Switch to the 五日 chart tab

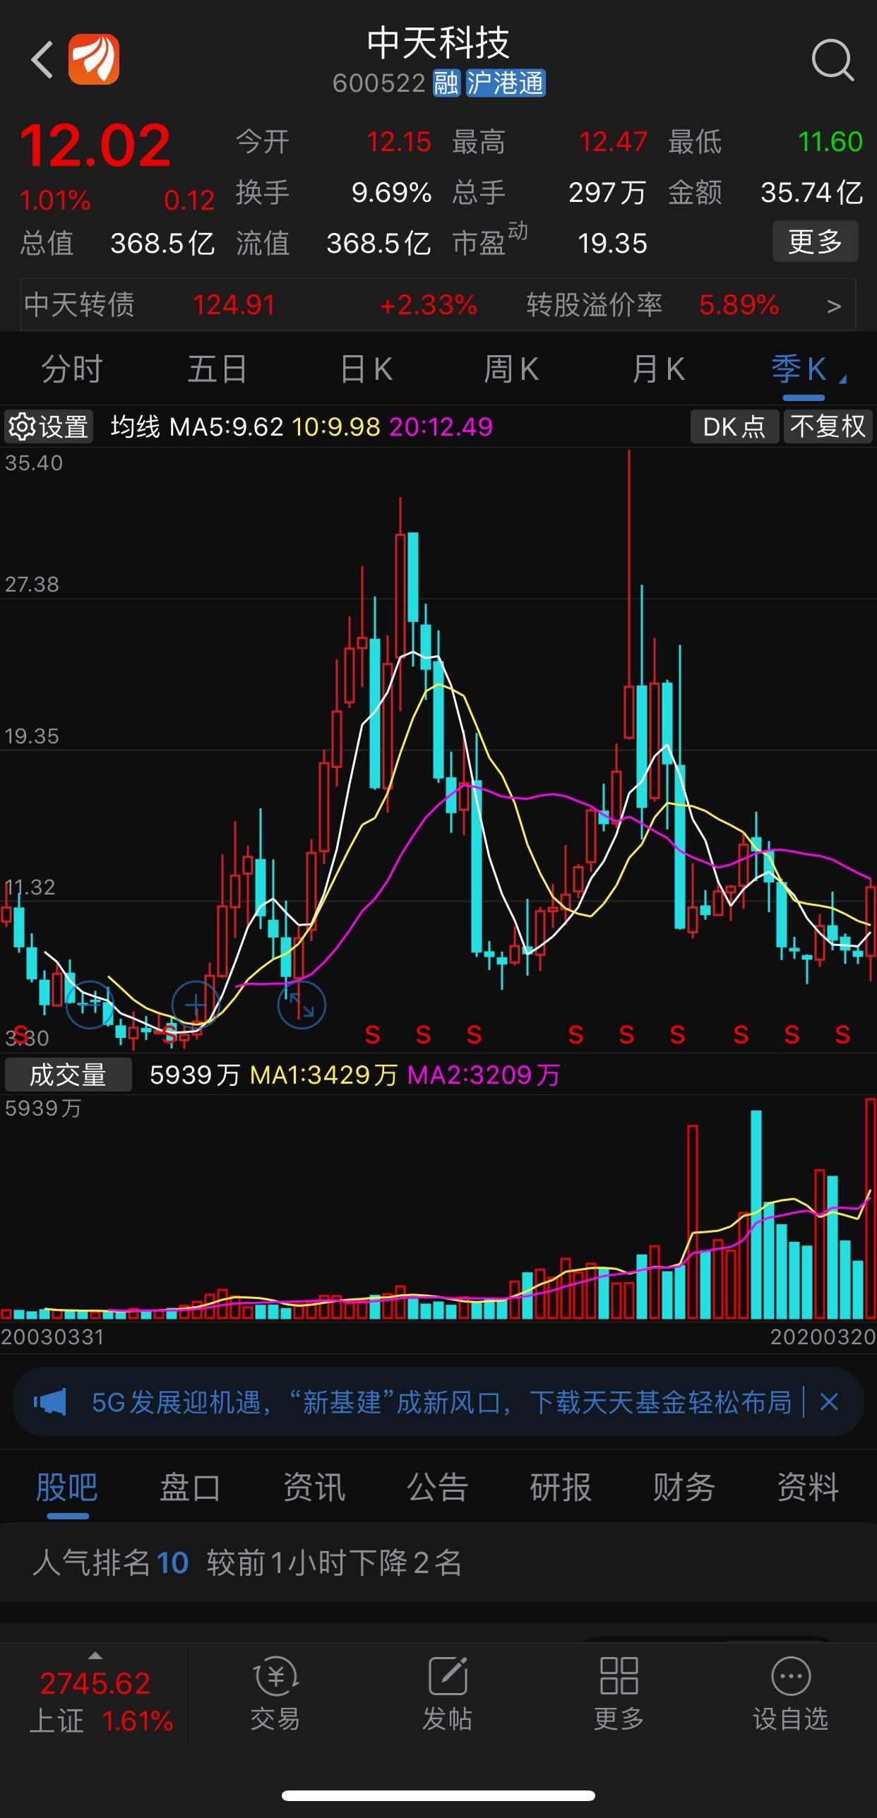click(x=217, y=369)
